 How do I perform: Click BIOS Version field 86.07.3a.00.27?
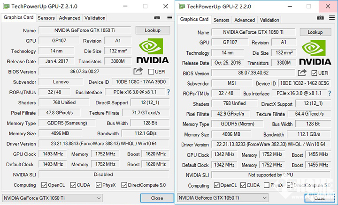pos(84,72)
